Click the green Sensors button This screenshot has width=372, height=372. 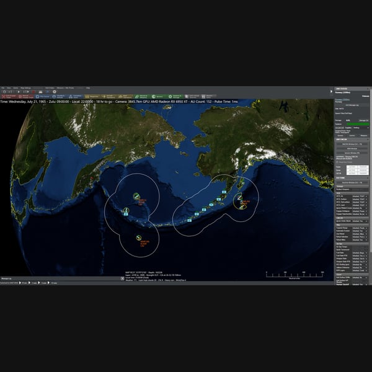pyautogui.click(x=159, y=97)
